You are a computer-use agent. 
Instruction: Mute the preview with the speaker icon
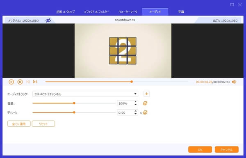pyautogui.click(x=234, y=82)
